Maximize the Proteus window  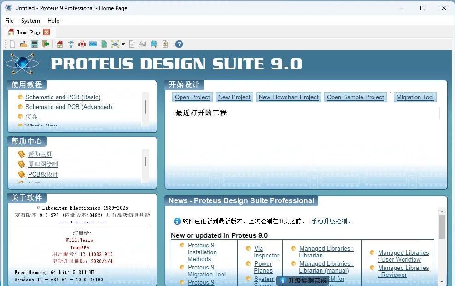pos(423,8)
